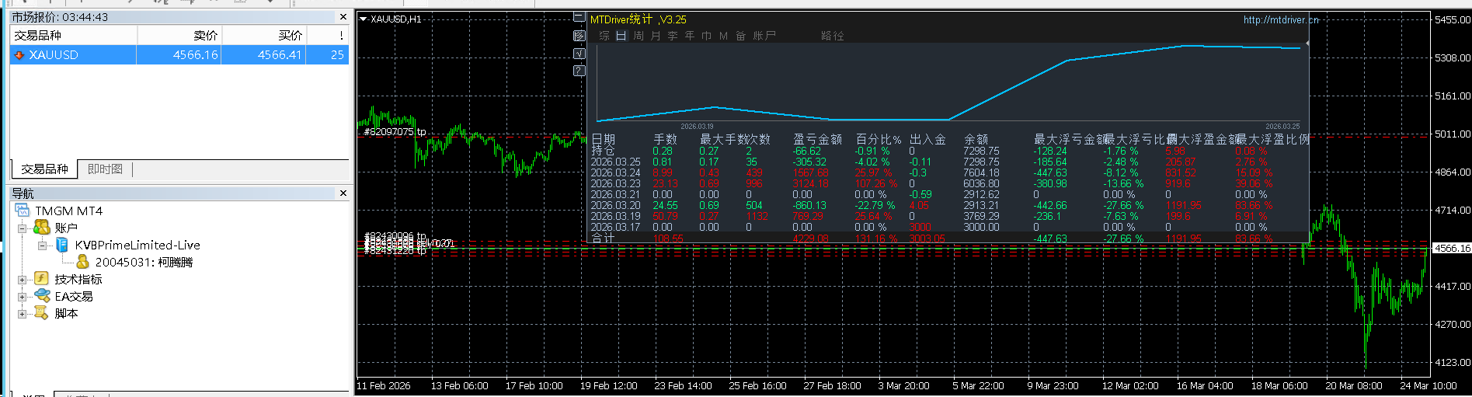Expand the 技术指标 tree node

point(23,280)
